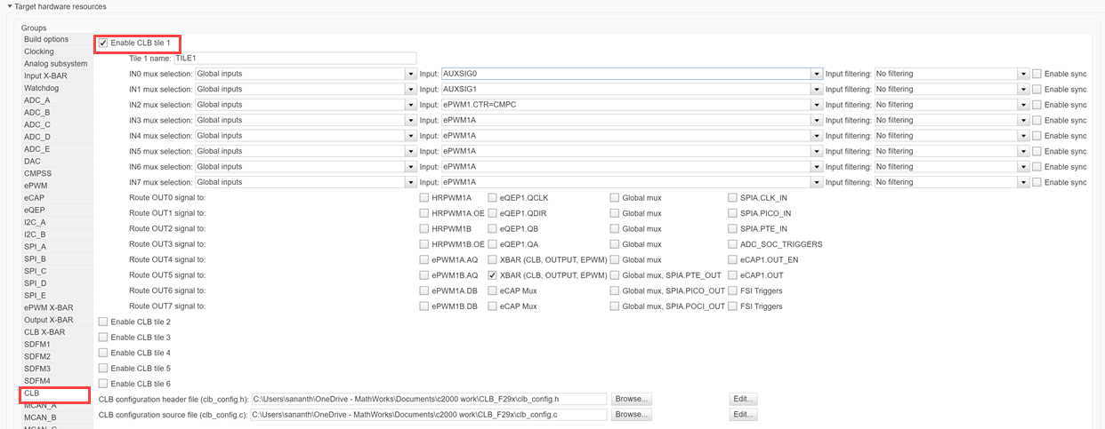
Task: Click CLB configuration header file path field
Action: pos(429,399)
